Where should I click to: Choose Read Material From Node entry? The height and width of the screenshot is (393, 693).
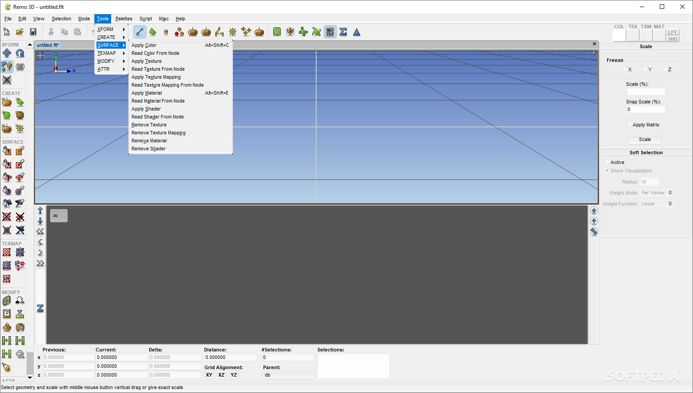[180, 101]
